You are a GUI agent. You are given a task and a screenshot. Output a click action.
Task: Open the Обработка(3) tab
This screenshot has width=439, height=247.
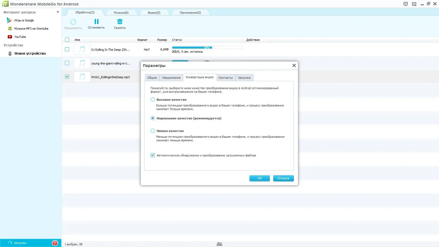tap(85, 12)
